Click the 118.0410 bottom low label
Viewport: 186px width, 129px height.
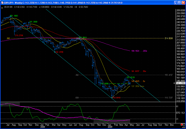pyautogui.click(x=116, y=98)
